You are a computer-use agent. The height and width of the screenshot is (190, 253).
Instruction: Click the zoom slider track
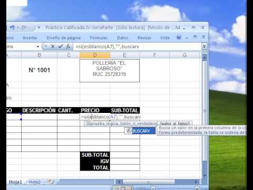click(x=175, y=188)
